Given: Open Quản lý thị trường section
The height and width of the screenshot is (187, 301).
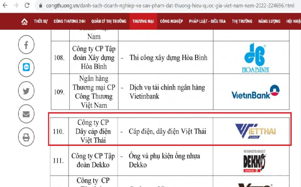Looking at the screenshot, I should click(109, 21).
